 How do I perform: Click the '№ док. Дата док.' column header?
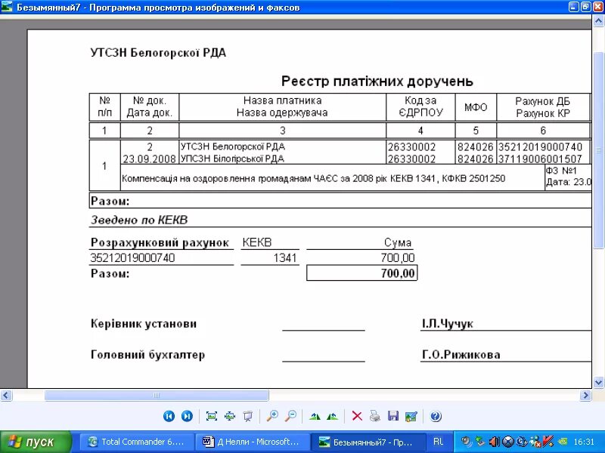tap(150, 106)
